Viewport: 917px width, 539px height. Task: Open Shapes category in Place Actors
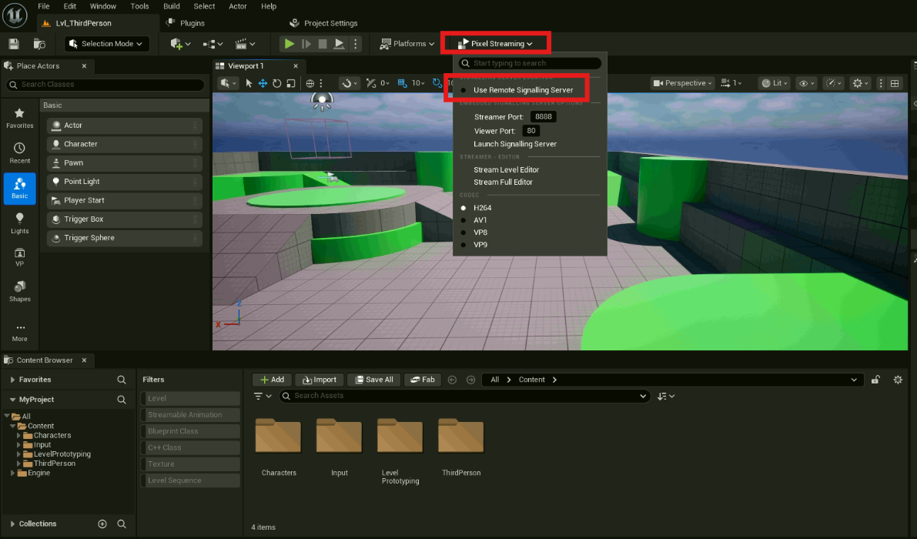pyautogui.click(x=19, y=291)
